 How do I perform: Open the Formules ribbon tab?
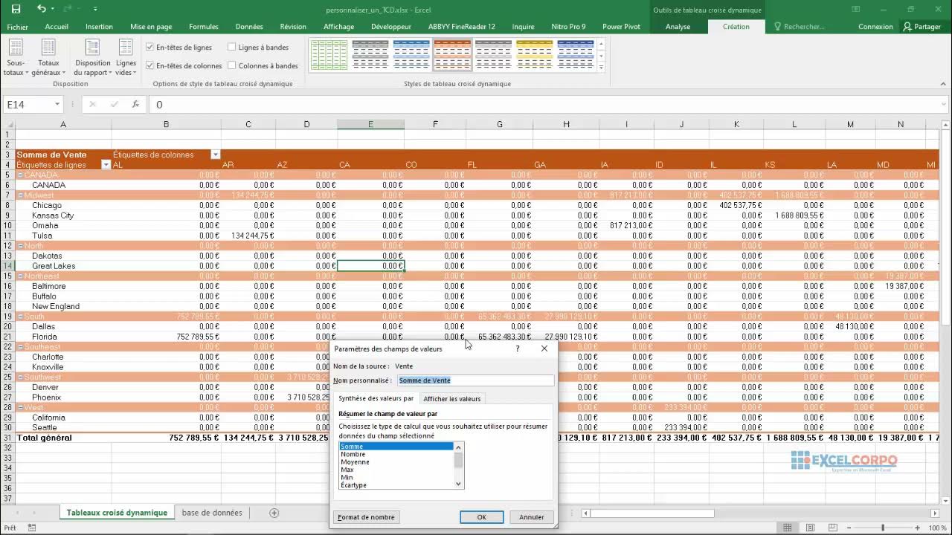pos(204,27)
